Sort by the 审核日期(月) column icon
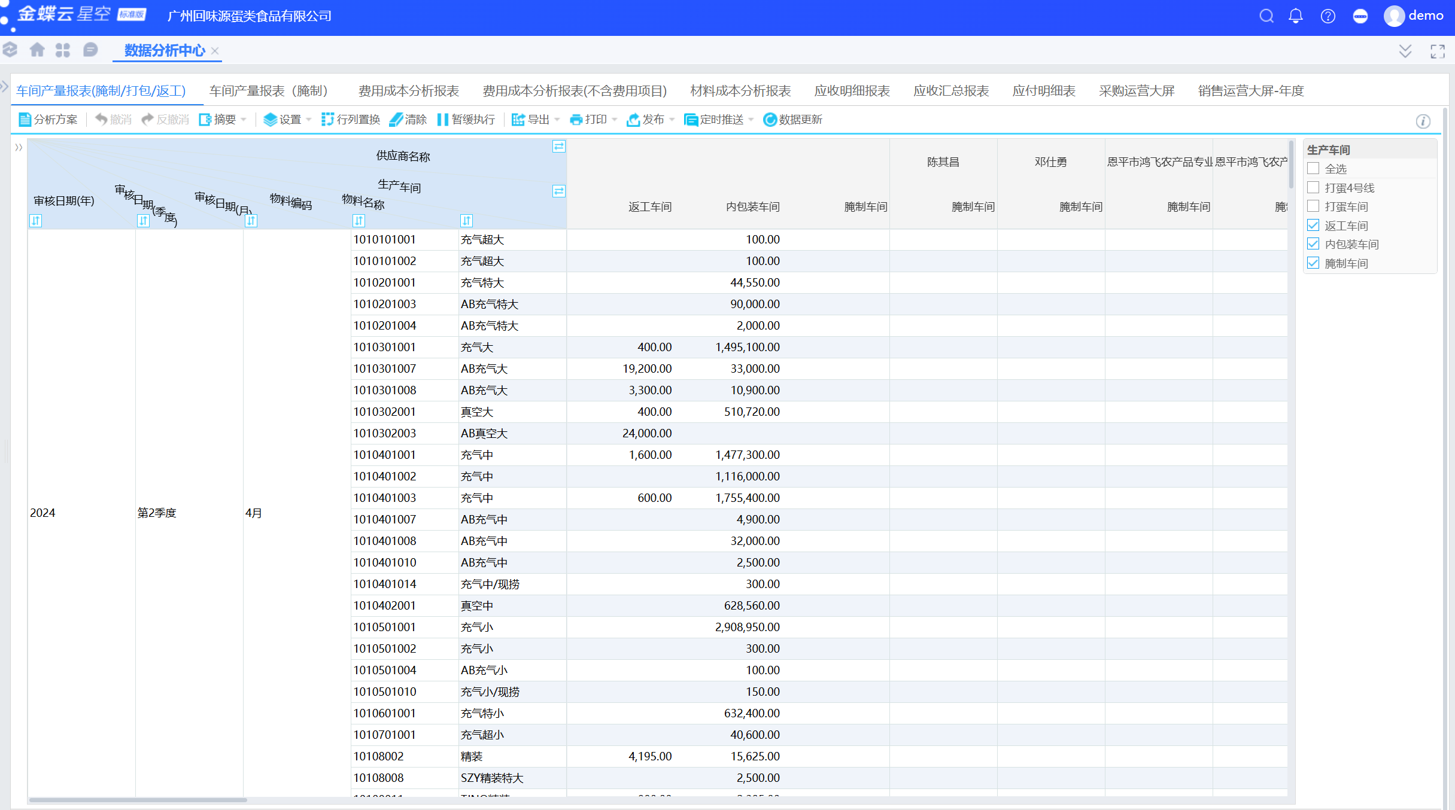This screenshot has width=1455, height=810. pyautogui.click(x=251, y=221)
